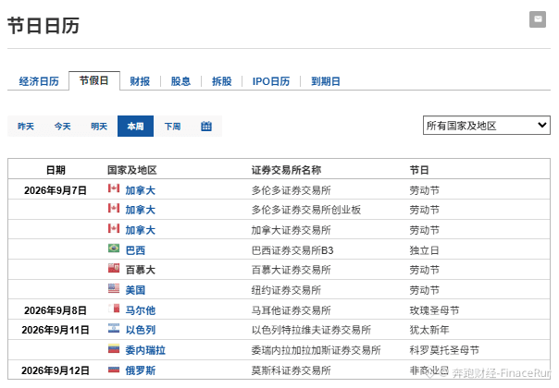Click the Bermuda flag icon

click(114, 268)
